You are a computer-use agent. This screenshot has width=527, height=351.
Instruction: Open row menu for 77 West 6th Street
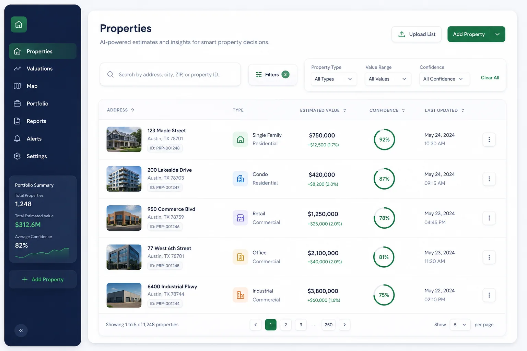[x=489, y=257]
